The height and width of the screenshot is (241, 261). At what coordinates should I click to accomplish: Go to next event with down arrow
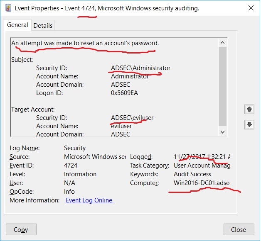point(249,124)
